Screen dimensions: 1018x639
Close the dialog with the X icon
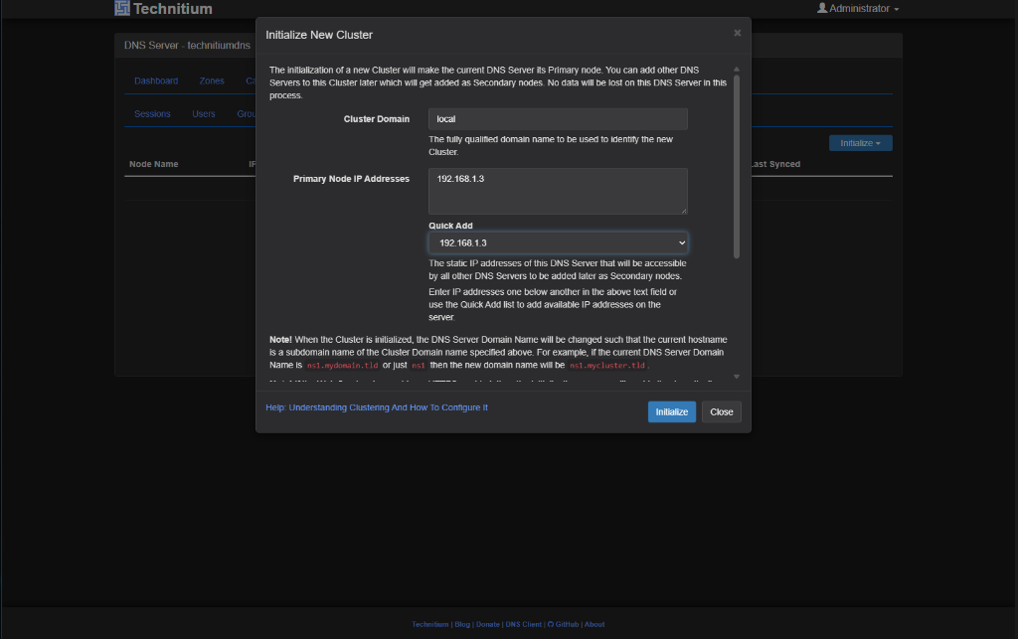[x=737, y=33]
